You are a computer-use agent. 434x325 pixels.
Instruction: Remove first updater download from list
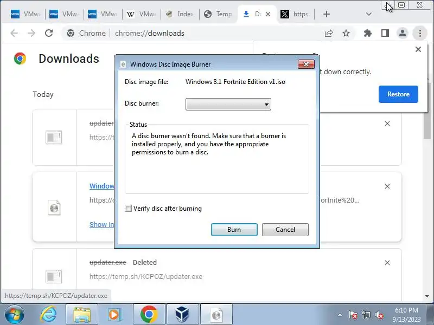click(387, 123)
